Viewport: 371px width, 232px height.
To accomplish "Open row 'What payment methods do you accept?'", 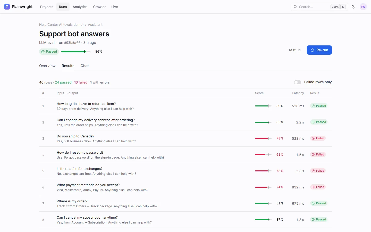I will pos(185,187).
